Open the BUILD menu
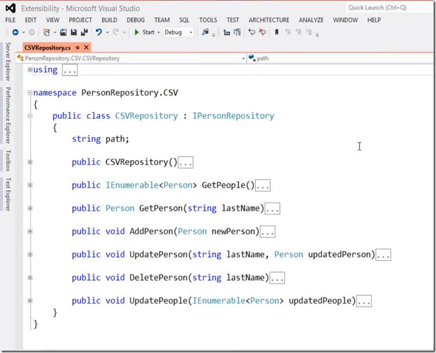Image resolution: width=436 pixels, height=353 pixels. click(109, 20)
